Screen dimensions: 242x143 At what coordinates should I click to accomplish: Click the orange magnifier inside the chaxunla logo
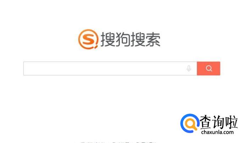pyautogui.click(x=191, y=124)
